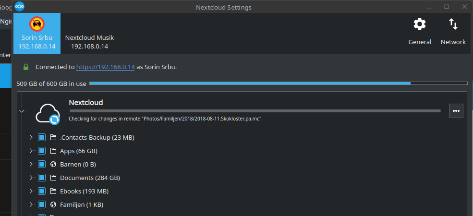Image resolution: width=473 pixels, height=216 pixels.
Task: Expand the Familjen folder
Action: click(31, 205)
